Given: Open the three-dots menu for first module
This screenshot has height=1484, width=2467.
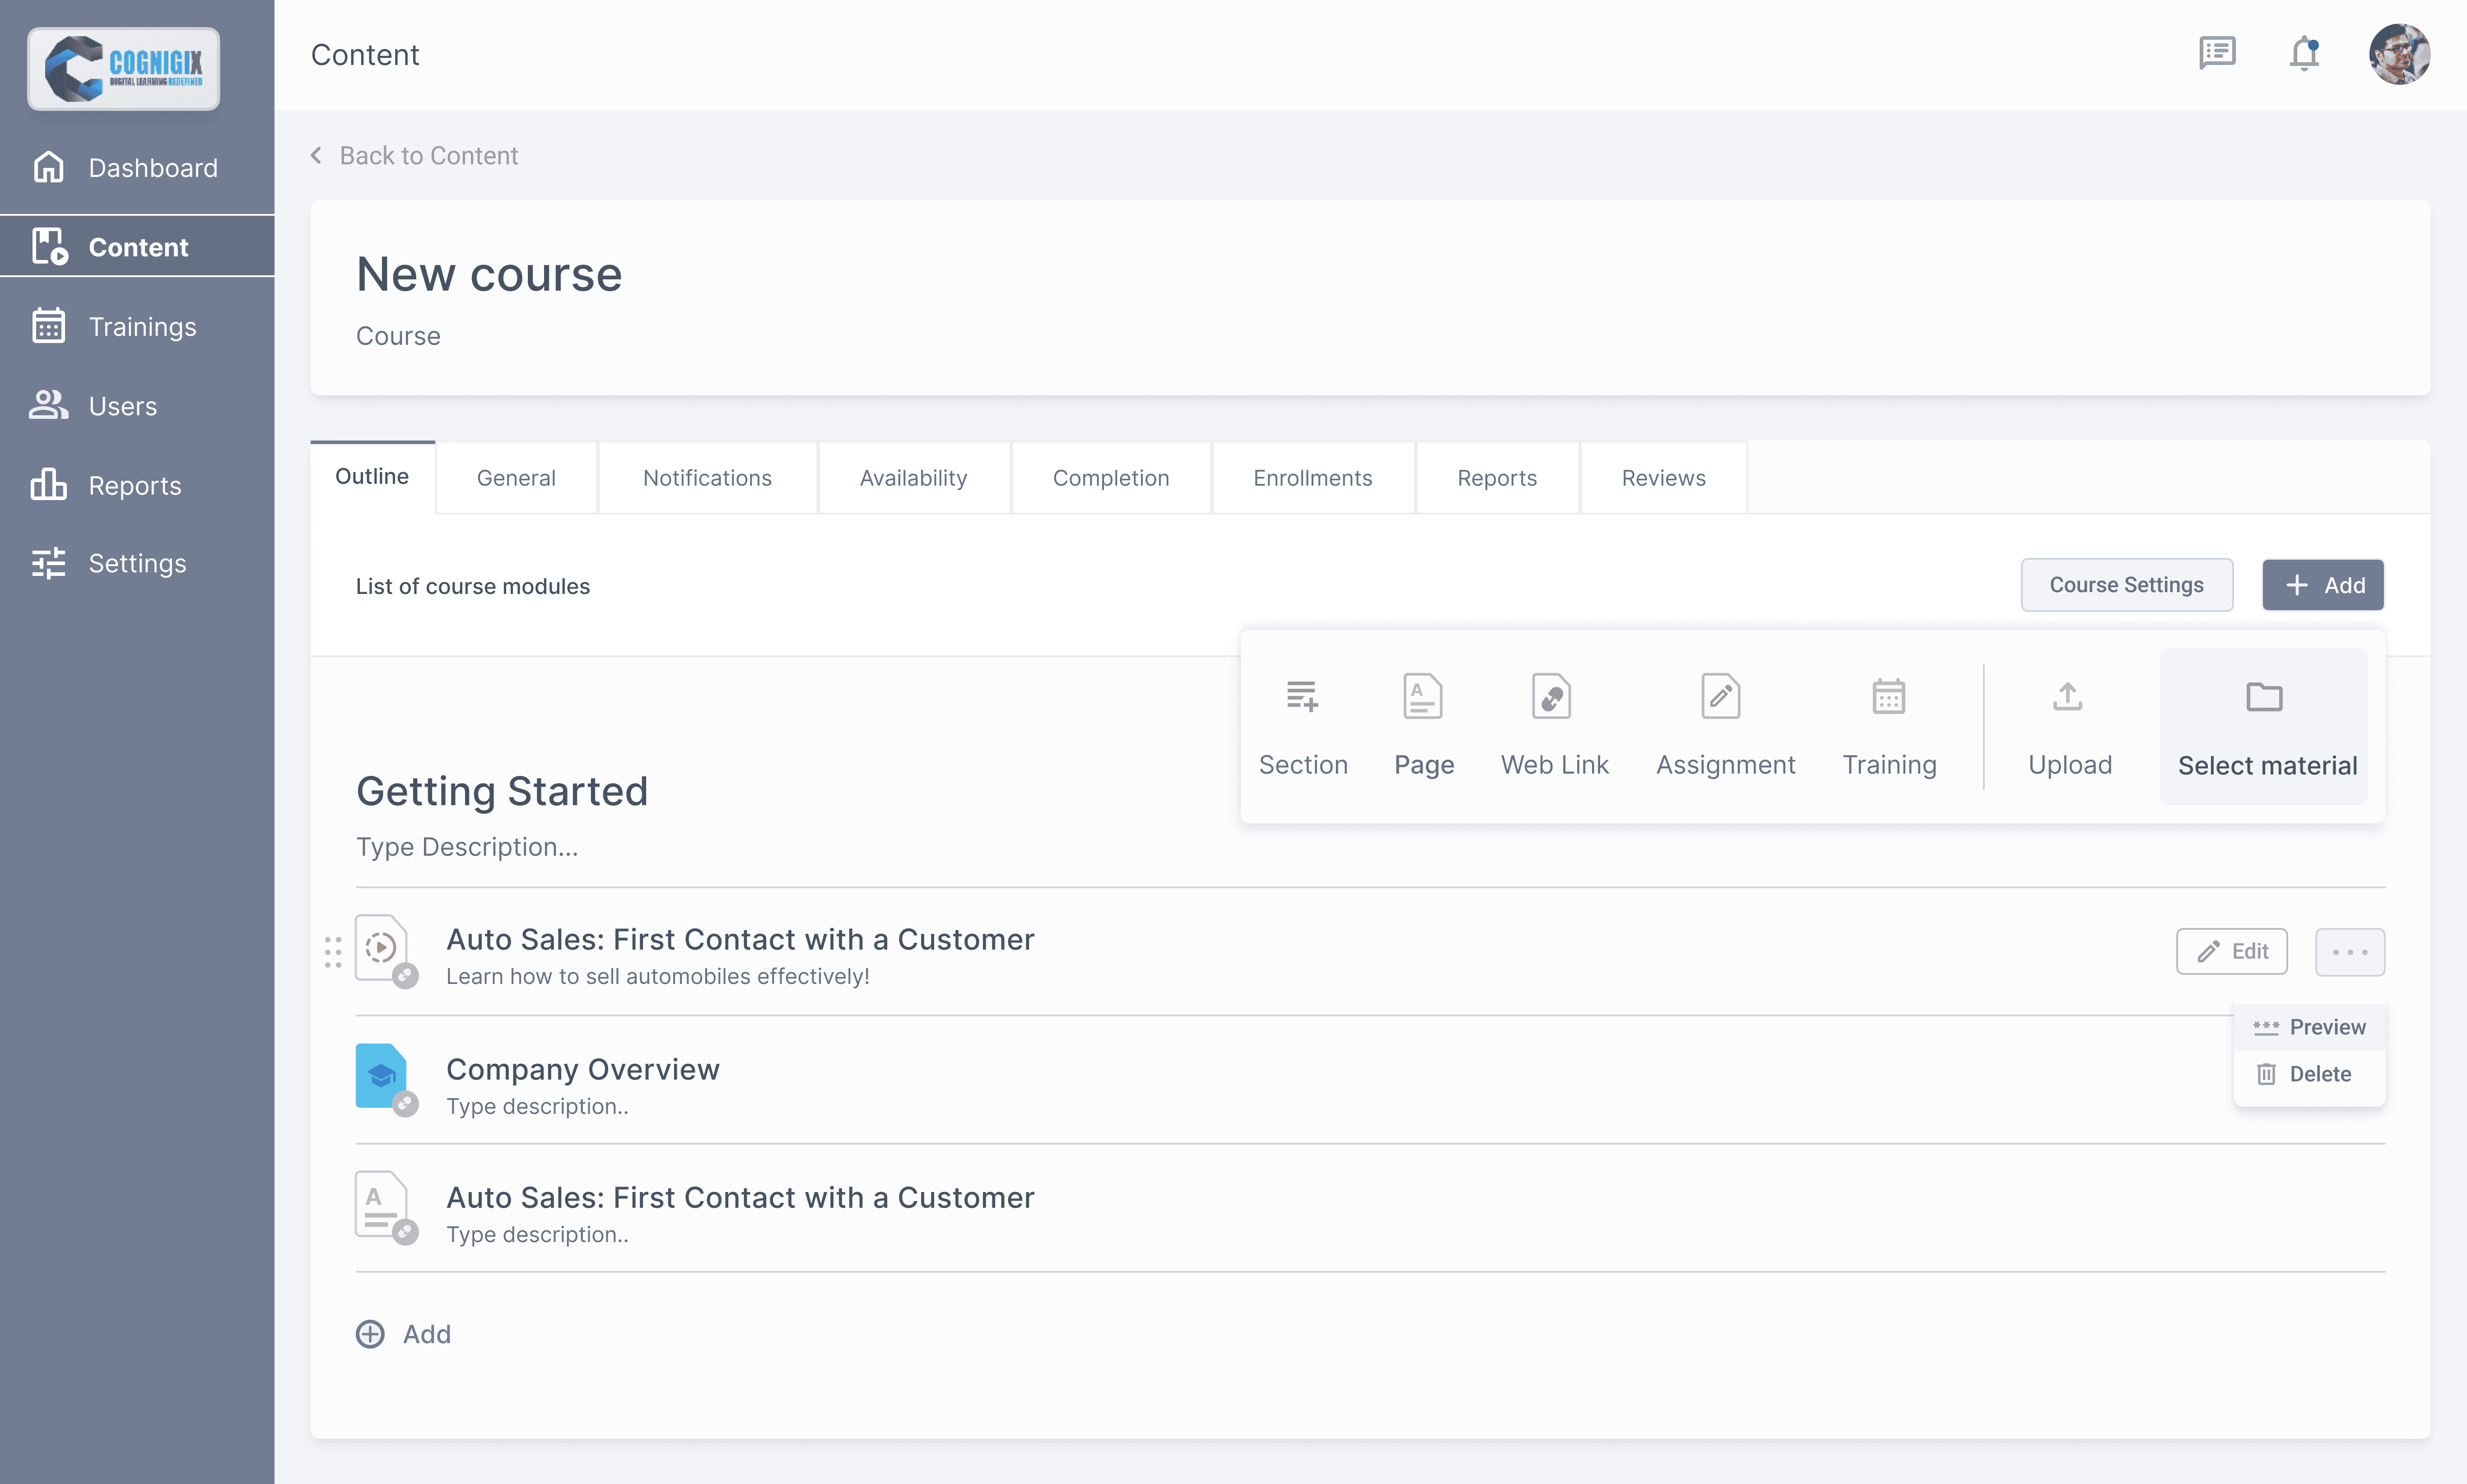Looking at the screenshot, I should [x=2349, y=952].
